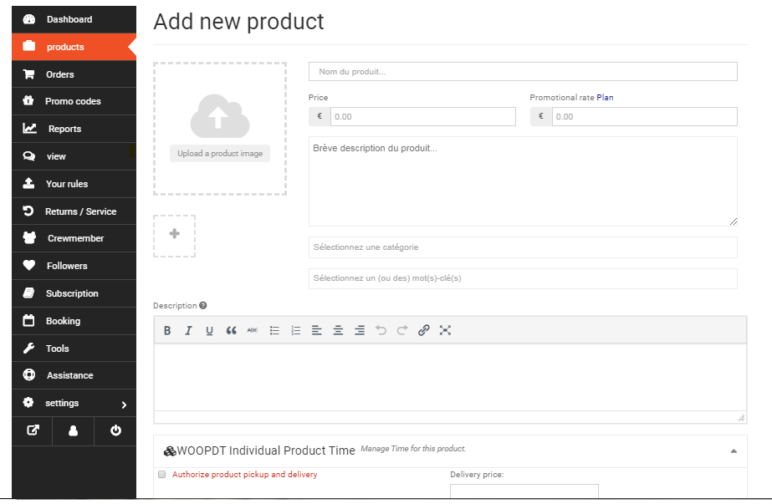Click the gift Promo codes icon
This screenshot has height=504, width=772.
pos(28,101)
